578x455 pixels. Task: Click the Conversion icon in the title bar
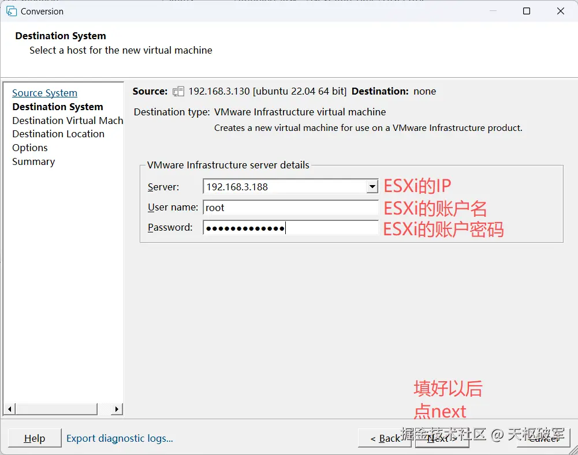click(x=12, y=11)
